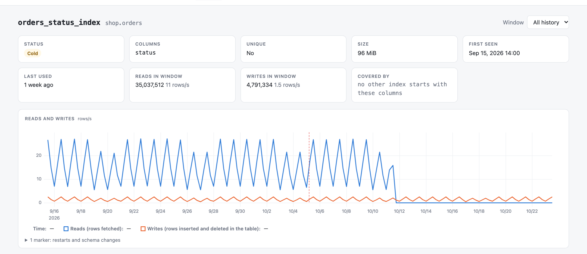Click the size value 96 MiB
587x254 pixels.
[367, 53]
